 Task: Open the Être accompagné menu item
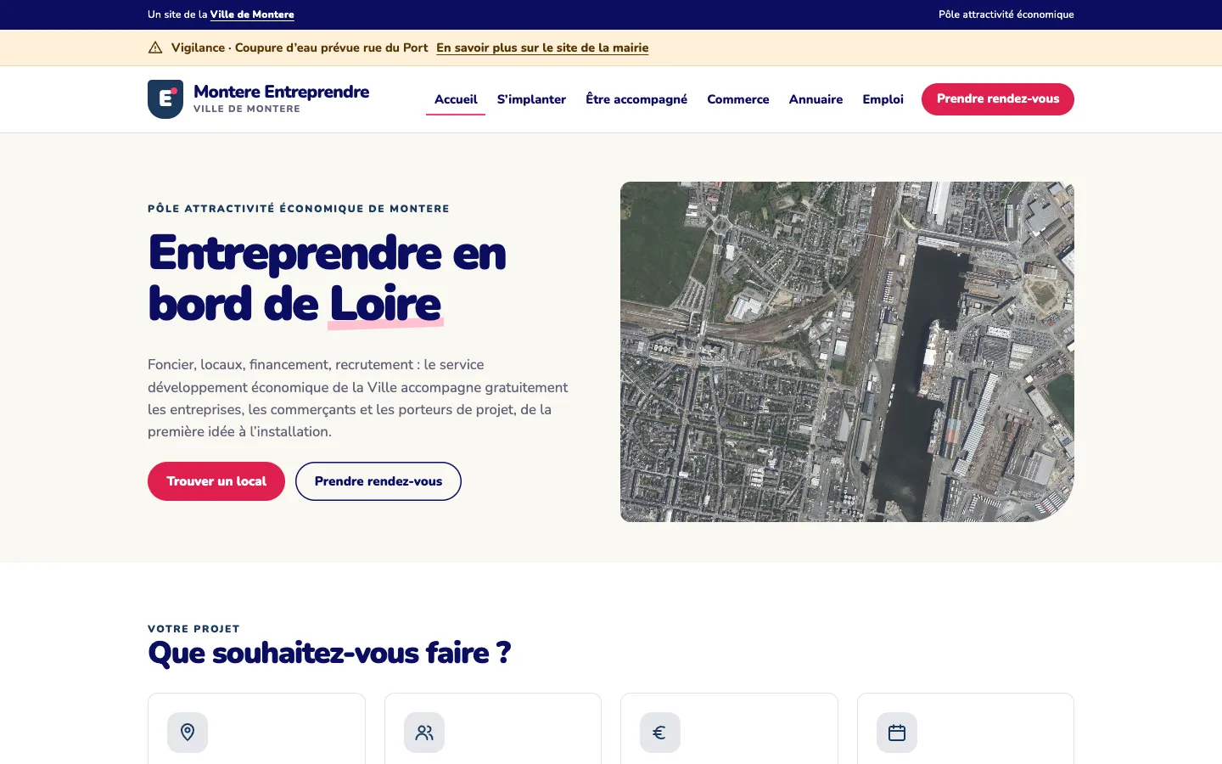point(636,99)
